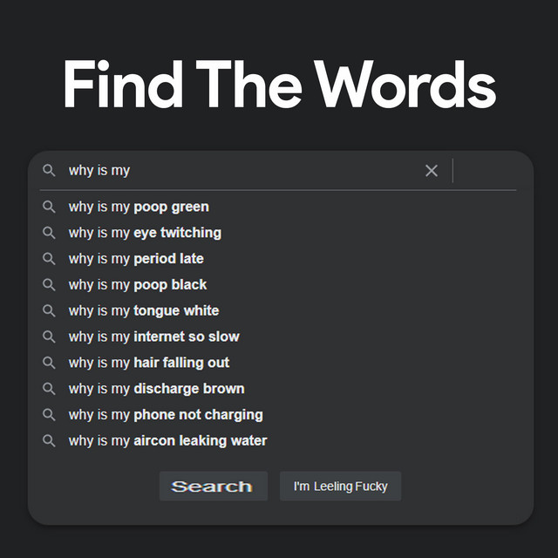
Task: Click the magnifier icon beside "poop green" suggestion
Action: [x=50, y=207]
